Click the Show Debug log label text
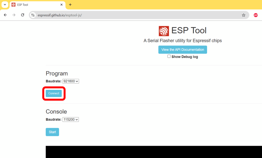Screen dimensions: 262x158 pos(185,57)
